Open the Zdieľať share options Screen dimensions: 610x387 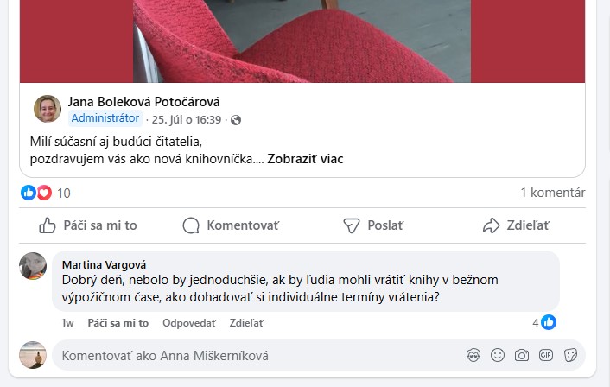coord(516,225)
